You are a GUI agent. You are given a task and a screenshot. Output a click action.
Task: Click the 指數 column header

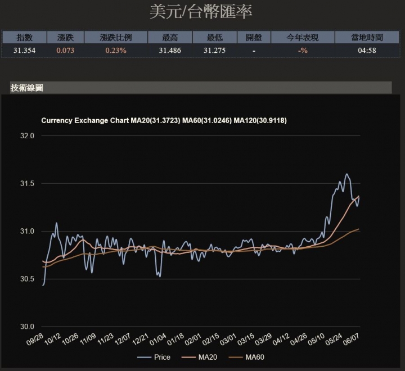[x=25, y=38]
